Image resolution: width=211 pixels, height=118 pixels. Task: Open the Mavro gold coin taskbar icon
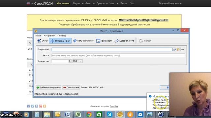click(120, 114)
